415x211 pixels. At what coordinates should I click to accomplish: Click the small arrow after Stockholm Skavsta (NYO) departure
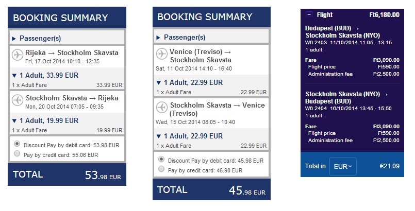[387, 95]
